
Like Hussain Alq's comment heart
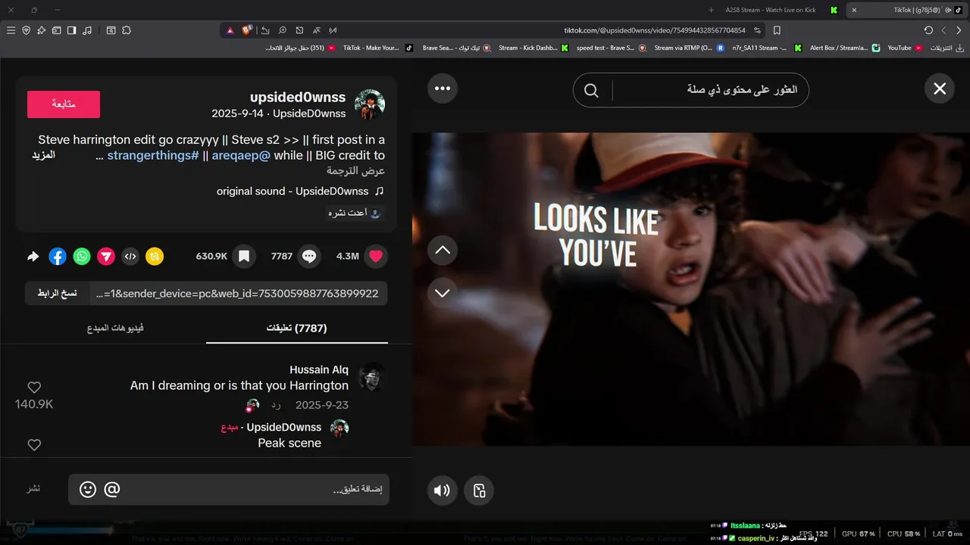coord(34,388)
